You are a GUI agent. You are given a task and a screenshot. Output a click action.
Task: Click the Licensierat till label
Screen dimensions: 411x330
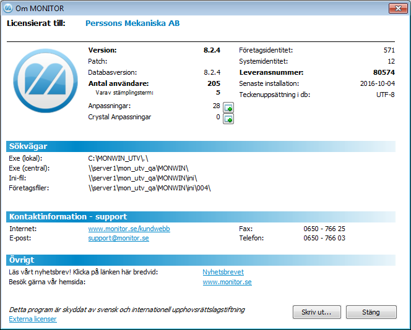pyautogui.click(x=36, y=23)
